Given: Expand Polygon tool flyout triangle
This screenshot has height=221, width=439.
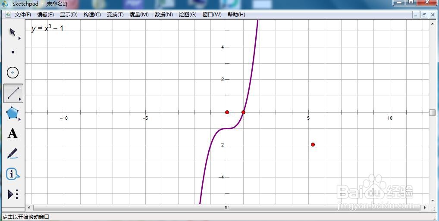Looking at the screenshot, I should [19, 119].
